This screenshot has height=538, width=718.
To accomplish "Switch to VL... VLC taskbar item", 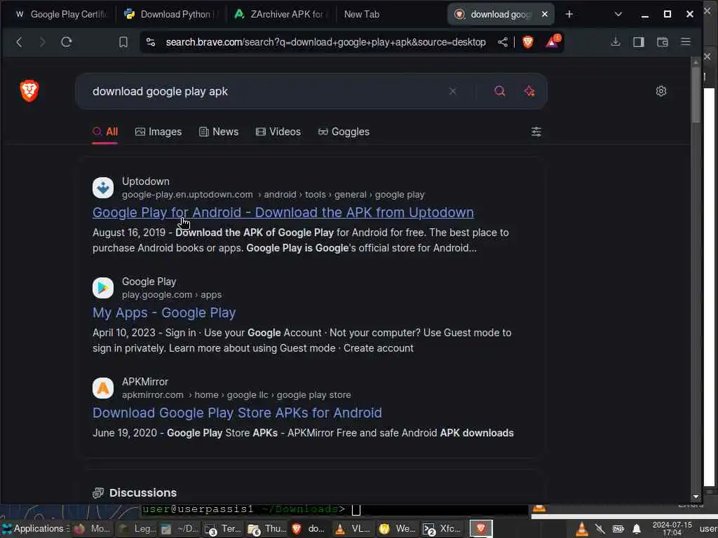I will [353, 529].
